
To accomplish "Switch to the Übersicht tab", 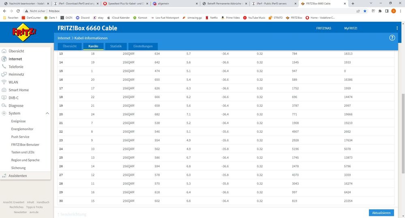I will pyautogui.click(x=69, y=46).
